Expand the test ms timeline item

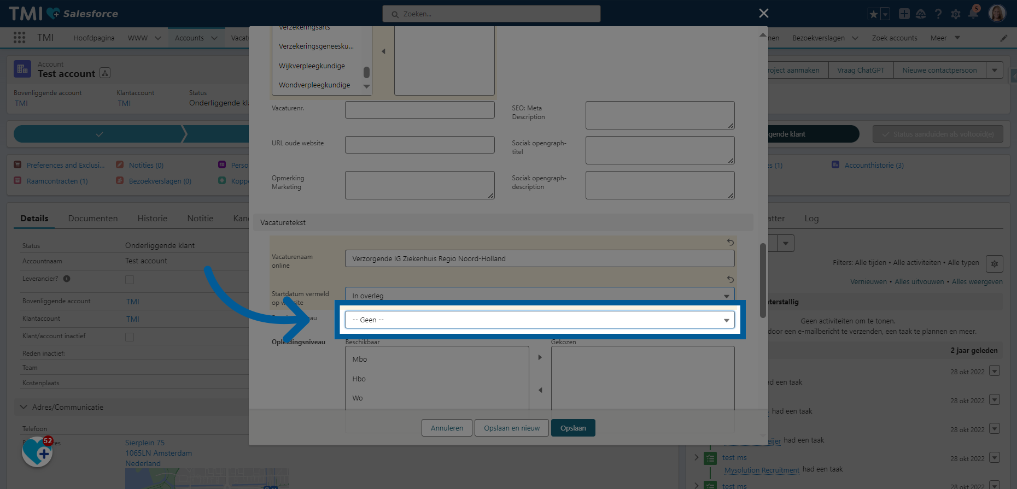point(696,457)
